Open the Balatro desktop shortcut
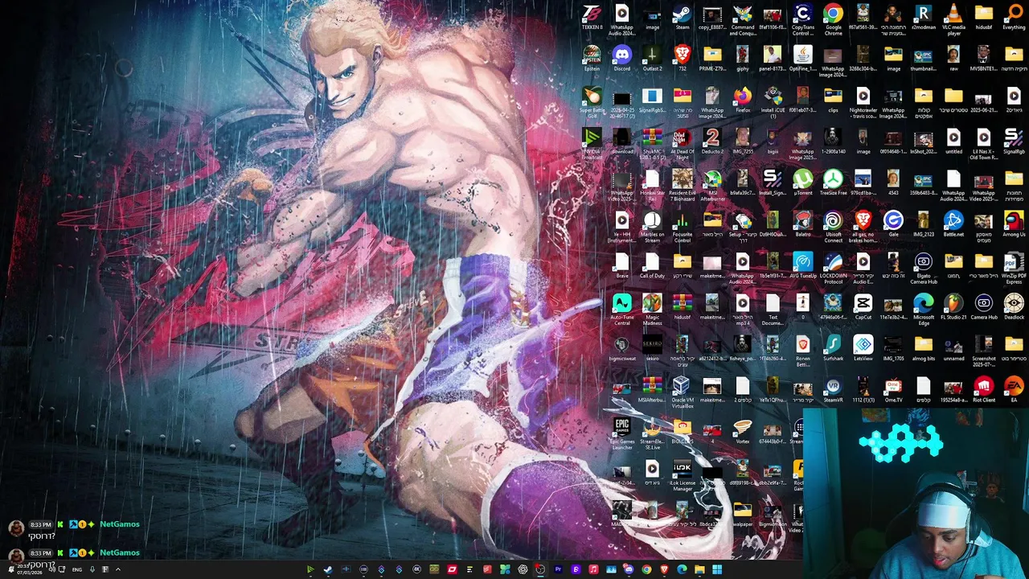The image size is (1029, 579). [802, 225]
